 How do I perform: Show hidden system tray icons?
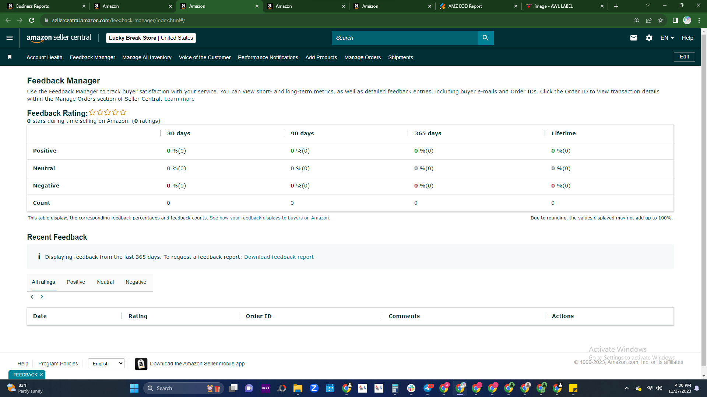click(x=626, y=388)
